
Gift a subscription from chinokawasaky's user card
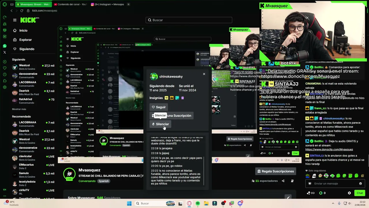point(172,116)
